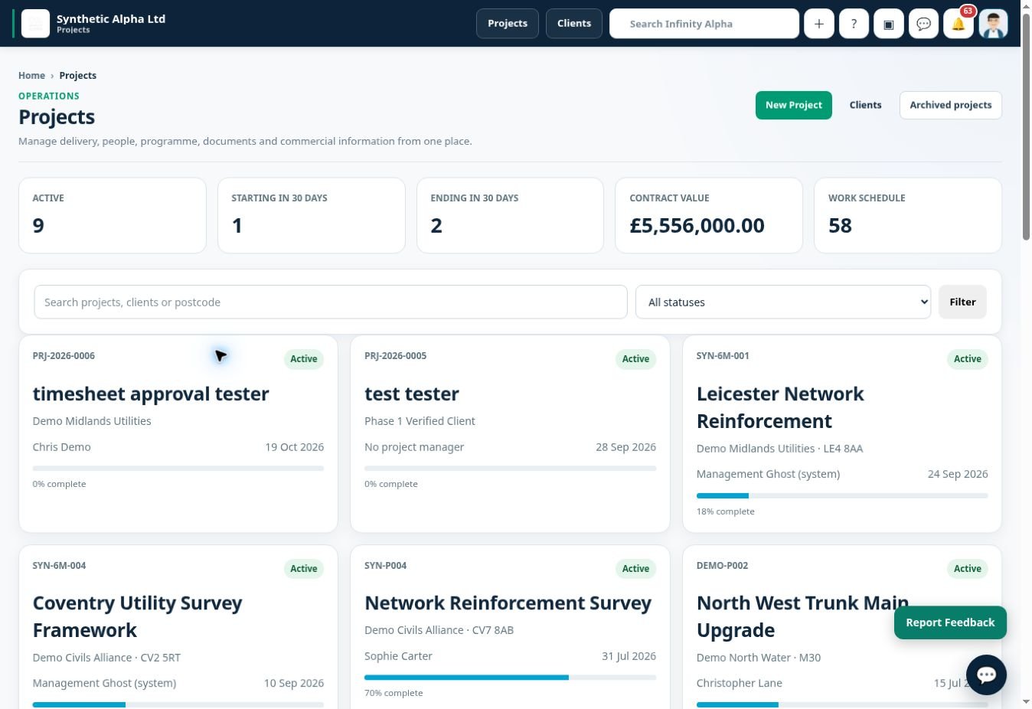This screenshot has height=709, width=1032.
Task: Open Coventry Utility Survey Framework project
Action: tap(137, 616)
